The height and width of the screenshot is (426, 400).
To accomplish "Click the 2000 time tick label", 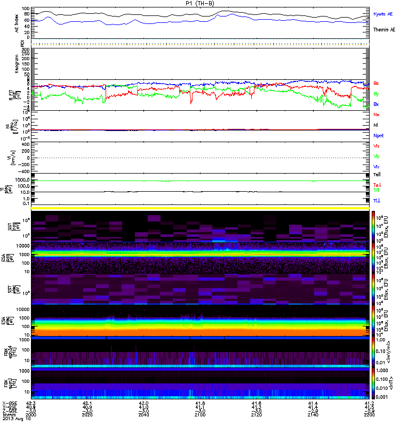I will [31, 415].
